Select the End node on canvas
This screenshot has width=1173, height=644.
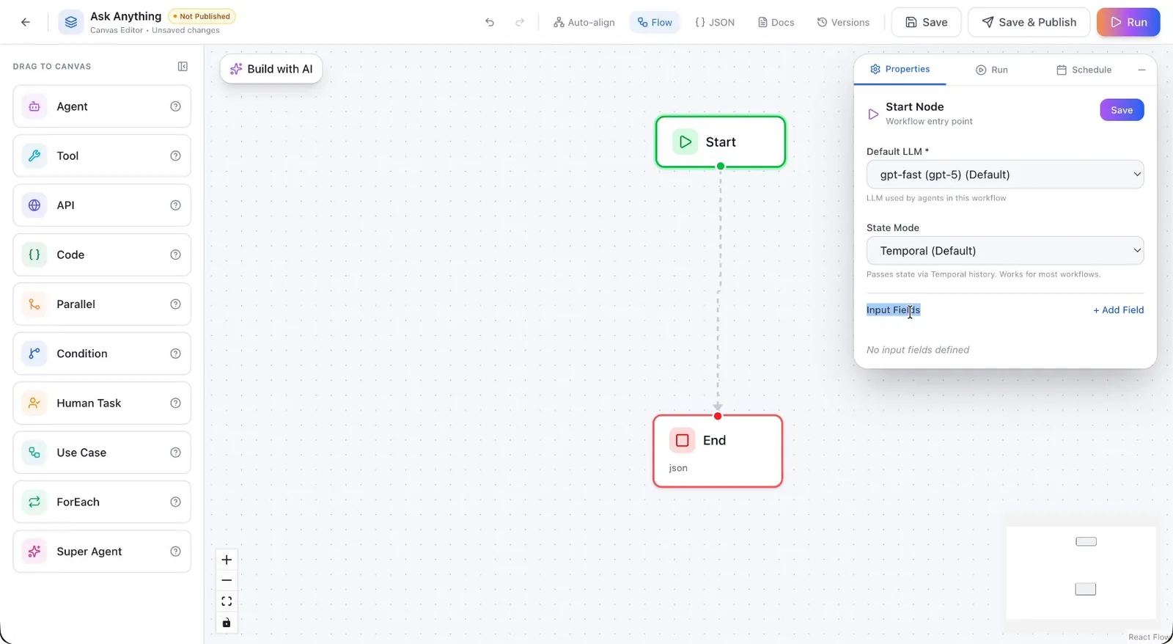click(718, 451)
